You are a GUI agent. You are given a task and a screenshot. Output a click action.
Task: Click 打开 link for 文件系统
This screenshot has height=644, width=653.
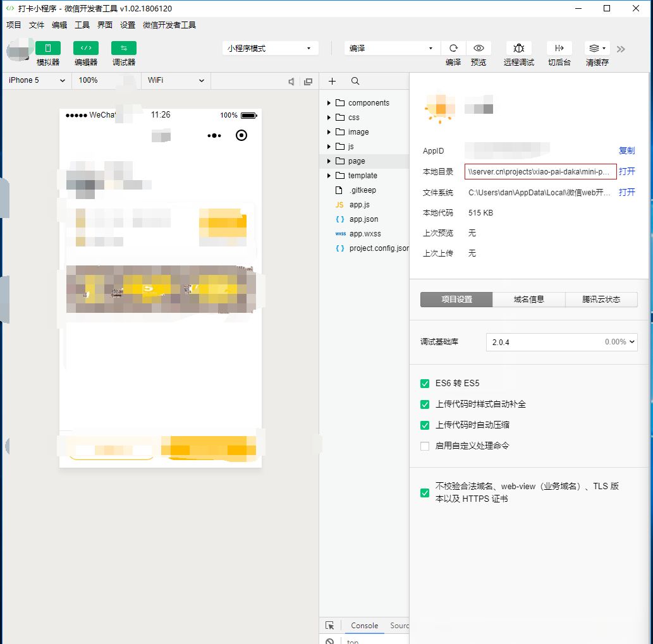pos(626,192)
